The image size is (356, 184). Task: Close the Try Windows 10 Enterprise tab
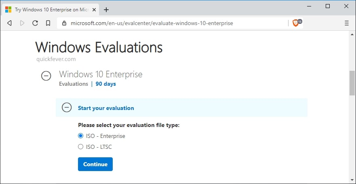[94, 10]
